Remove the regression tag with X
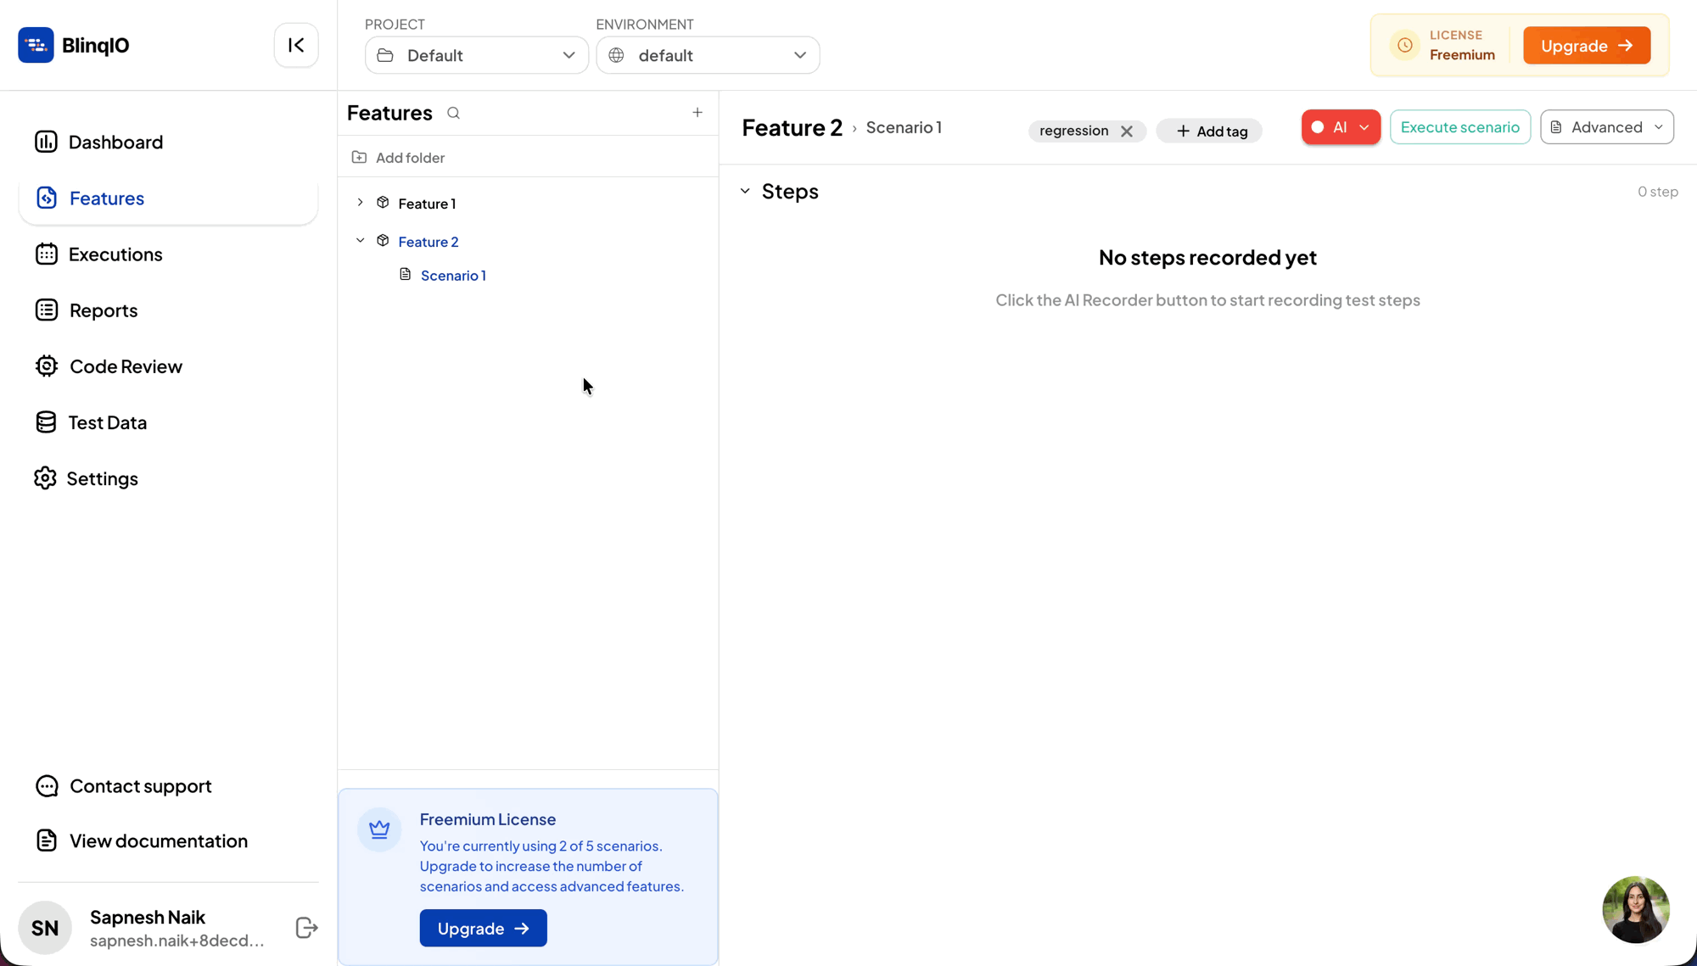The height and width of the screenshot is (966, 1697). click(x=1127, y=131)
